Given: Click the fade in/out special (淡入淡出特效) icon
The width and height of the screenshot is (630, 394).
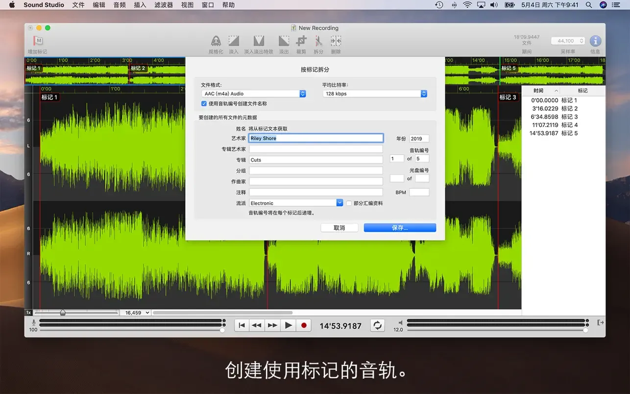Looking at the screenshot, I should pyautogui.click(x=259, y=41).
